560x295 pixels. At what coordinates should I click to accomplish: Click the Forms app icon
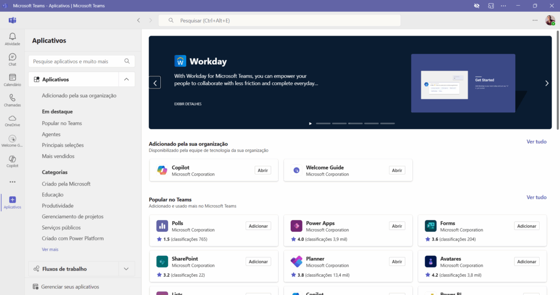(x=431, y=226)
